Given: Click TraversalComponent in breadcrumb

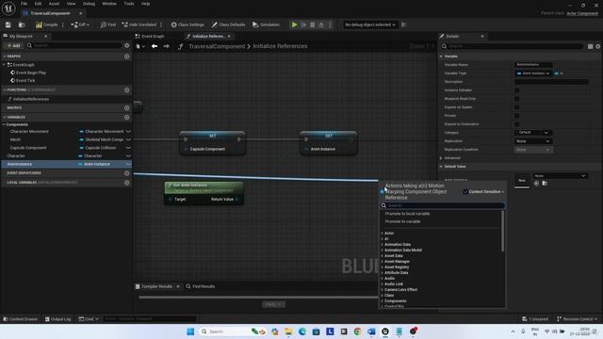Looking at the screenshot, I should (x=217, y=46).
